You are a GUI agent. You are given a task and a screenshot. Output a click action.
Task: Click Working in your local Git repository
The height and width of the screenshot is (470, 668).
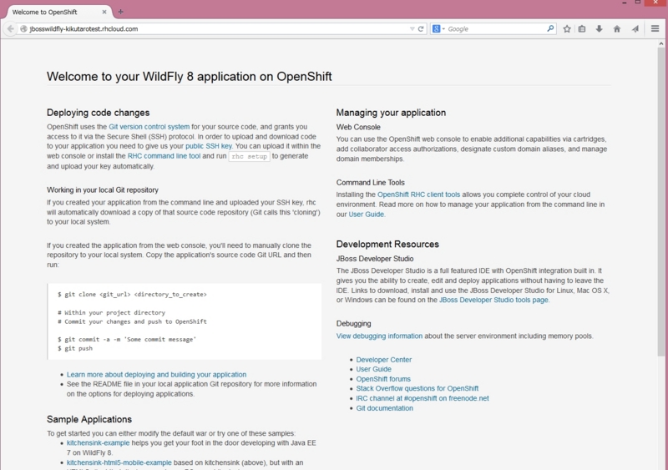pyautogui.click(x=102, y=190)
